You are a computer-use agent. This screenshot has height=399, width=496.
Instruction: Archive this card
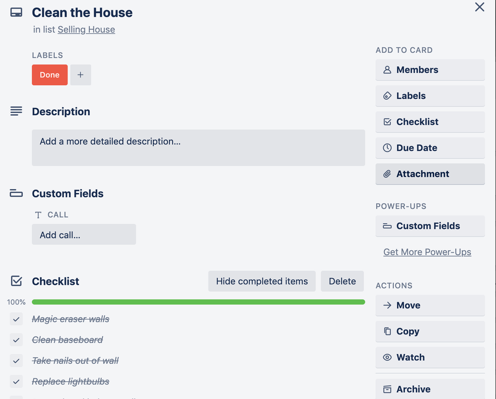point(430,389)
